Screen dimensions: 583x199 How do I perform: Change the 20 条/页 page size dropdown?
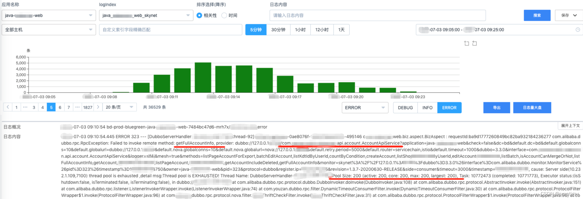coord(120,107)
